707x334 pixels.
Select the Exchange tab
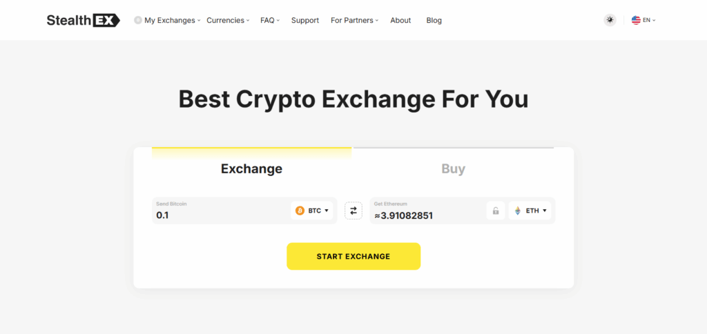(251, 168)
